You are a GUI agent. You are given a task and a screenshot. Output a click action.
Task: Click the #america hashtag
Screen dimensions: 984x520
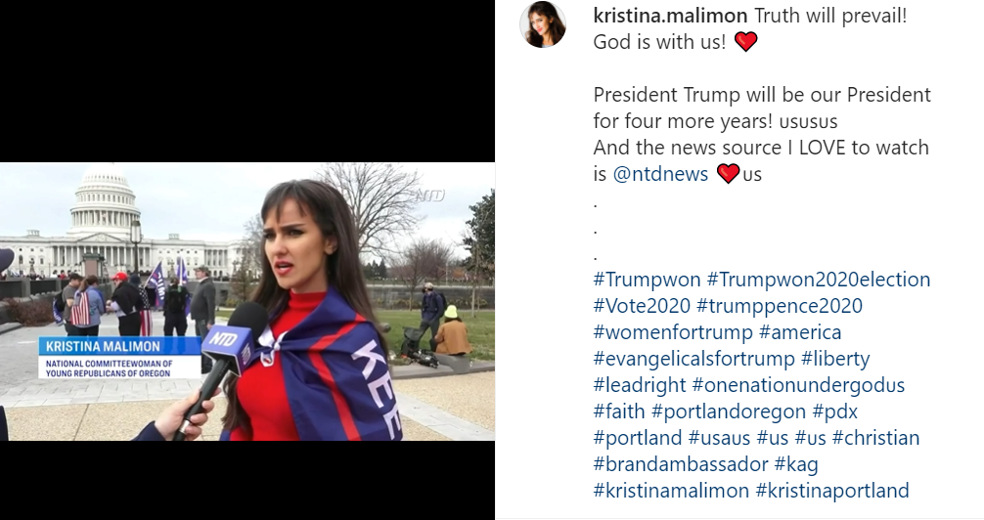click(x=800, y=331)
